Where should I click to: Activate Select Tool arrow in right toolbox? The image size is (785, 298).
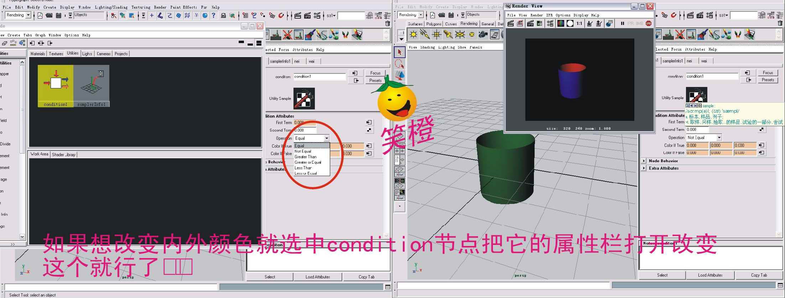[400, 52]
